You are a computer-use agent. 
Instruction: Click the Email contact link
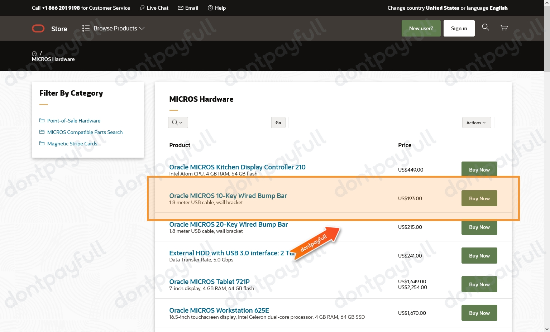point(188,8)
